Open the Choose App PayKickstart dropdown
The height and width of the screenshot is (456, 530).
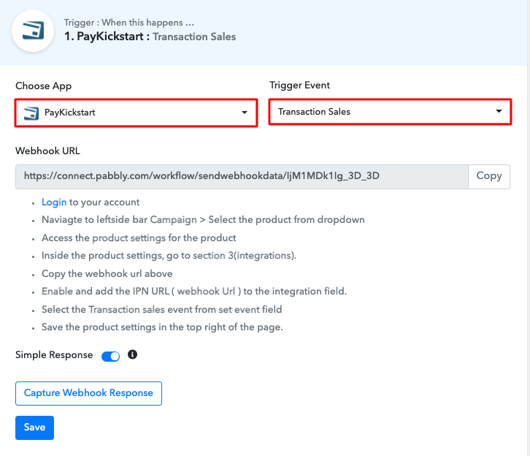click(137, 113)
